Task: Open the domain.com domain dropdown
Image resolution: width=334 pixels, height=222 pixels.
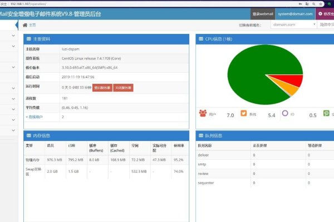Action: 293,24
